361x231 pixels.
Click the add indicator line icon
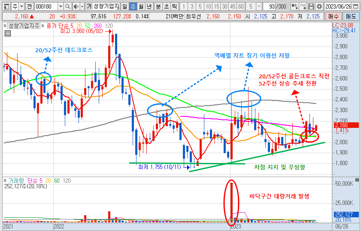pyautogui.click(x=303, y=6)
